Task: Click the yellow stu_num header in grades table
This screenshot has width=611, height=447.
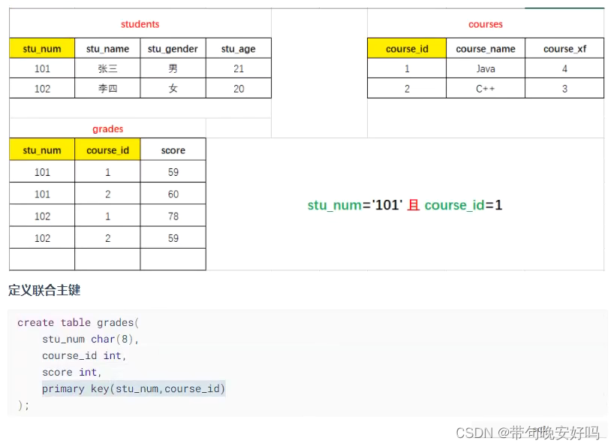Action: [x=42, y=150]
